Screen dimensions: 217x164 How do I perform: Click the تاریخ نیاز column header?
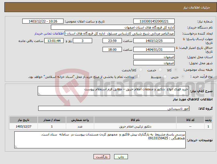point(24,120)
